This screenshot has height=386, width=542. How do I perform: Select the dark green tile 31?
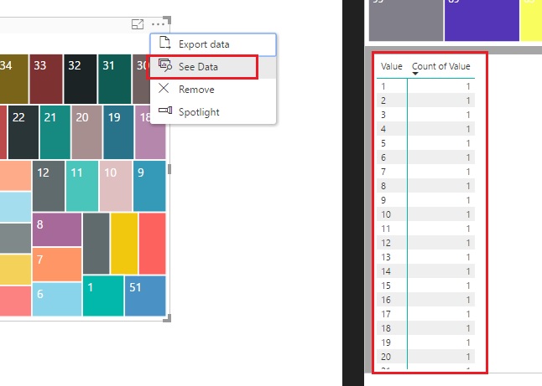pyautogui.click(x=114, y=79)
